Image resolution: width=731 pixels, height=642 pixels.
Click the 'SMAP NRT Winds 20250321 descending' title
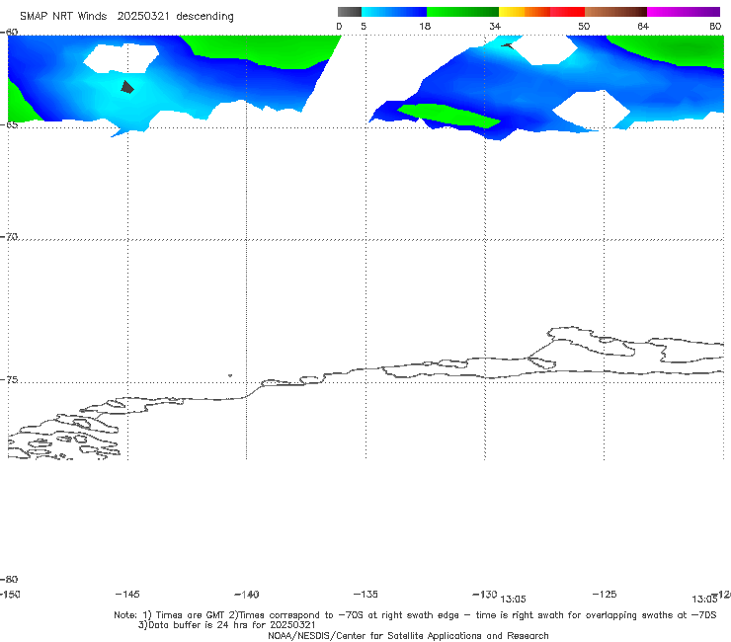click(126, 17)
